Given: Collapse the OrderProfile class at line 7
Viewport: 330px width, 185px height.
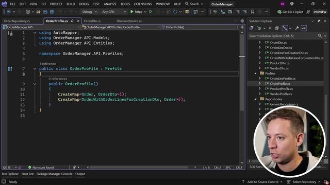Looking at the screenshot, I should click(x=35, y=69).
